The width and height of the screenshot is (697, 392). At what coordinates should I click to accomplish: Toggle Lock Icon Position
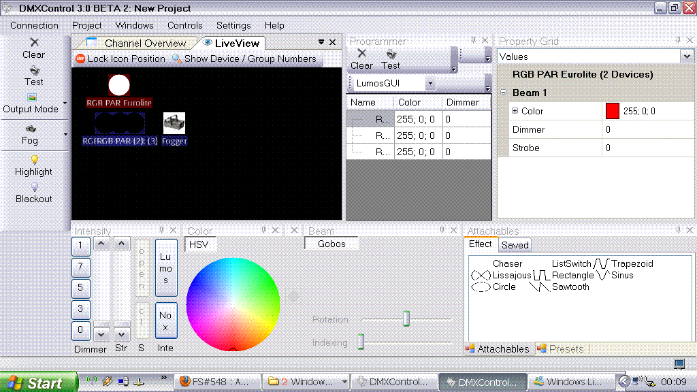coord(120,59)
